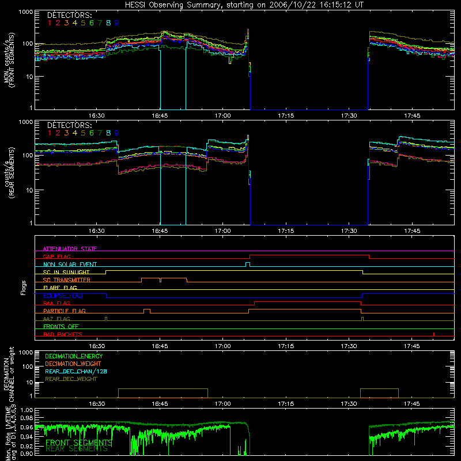
Task: Click the DECIMATION CHANNEL or weight axis title
Action: point(9,374)
